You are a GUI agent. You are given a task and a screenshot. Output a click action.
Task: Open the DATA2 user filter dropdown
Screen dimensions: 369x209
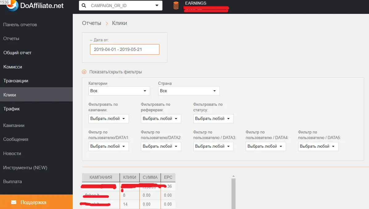click(161, 146)
